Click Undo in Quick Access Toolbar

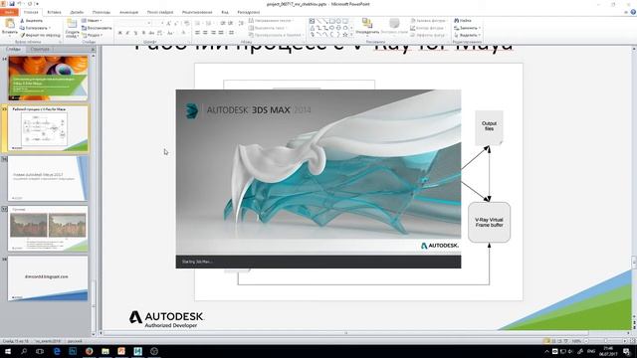pos(19,4)
